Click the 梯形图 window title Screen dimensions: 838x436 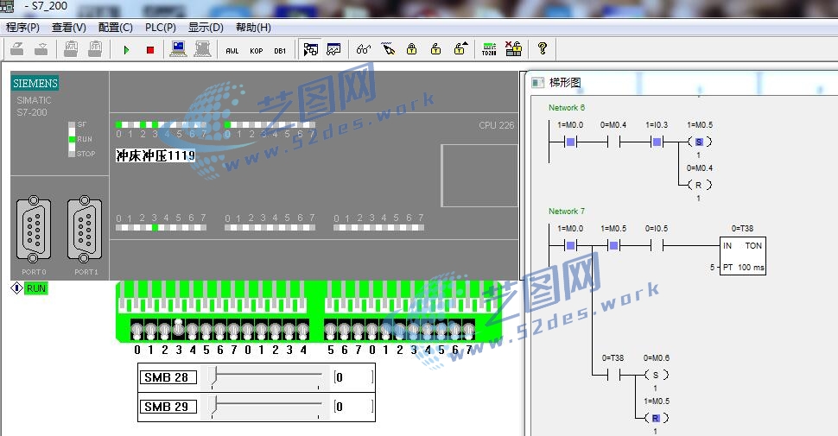point(565,82)
